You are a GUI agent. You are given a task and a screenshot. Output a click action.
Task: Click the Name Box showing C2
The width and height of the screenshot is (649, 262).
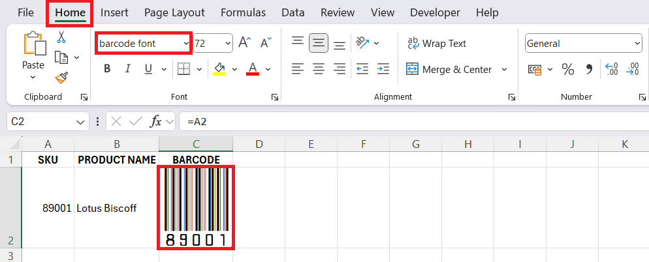(x=48, y=121)
